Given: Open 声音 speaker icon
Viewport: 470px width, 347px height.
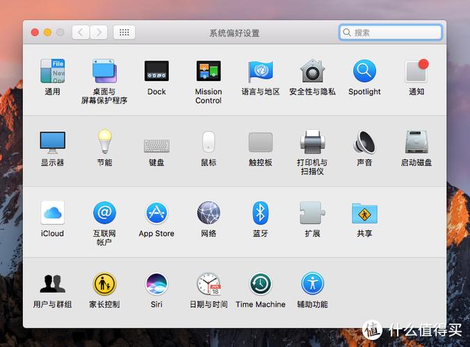Looking at the screenshot, I should (364, 142).
